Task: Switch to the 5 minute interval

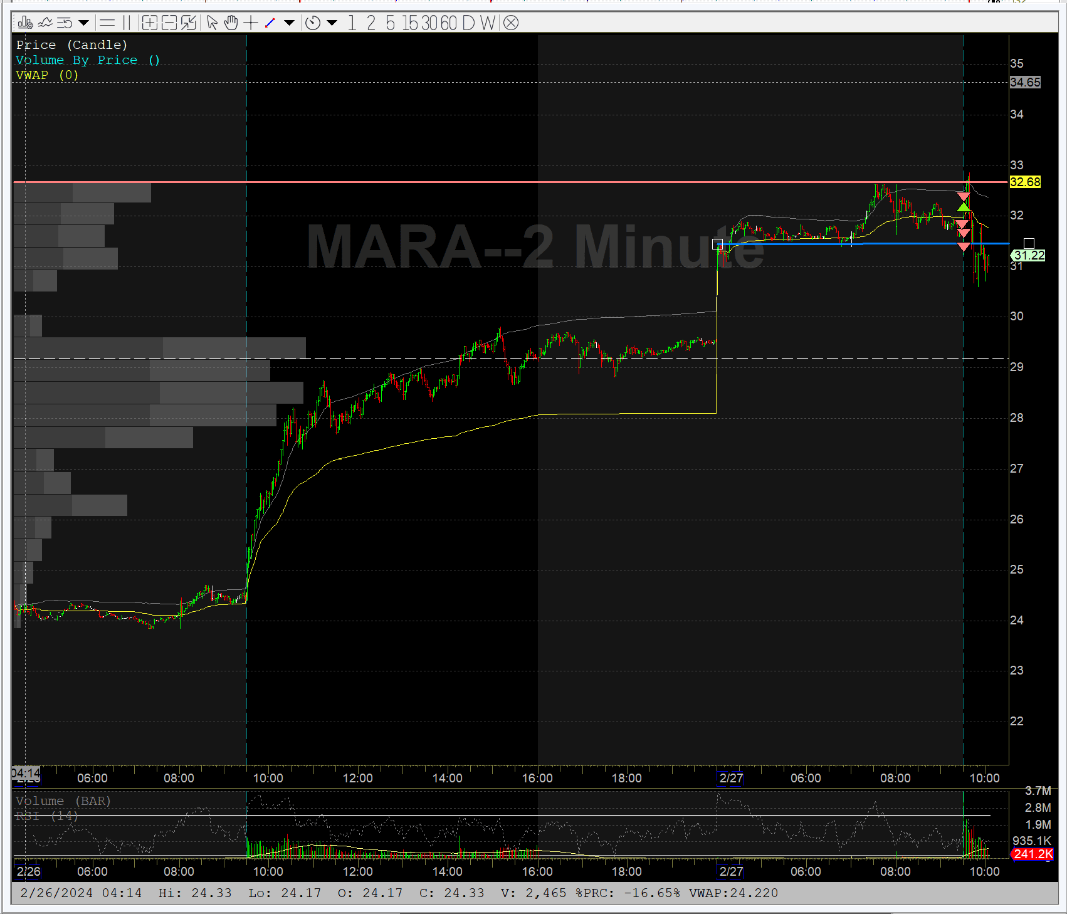Action: (x=391, y=23)
